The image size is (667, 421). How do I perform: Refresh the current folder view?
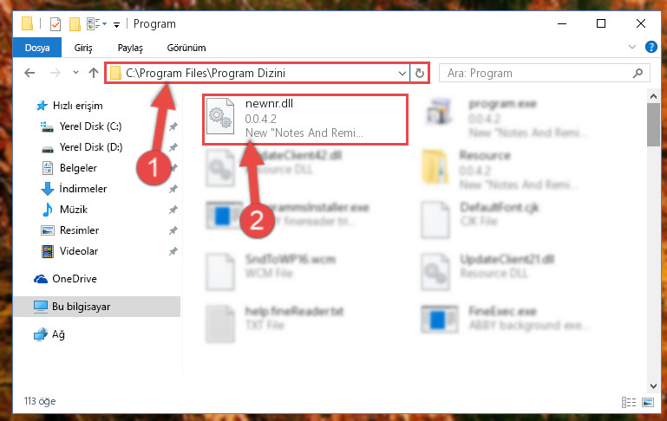(420, 73)
